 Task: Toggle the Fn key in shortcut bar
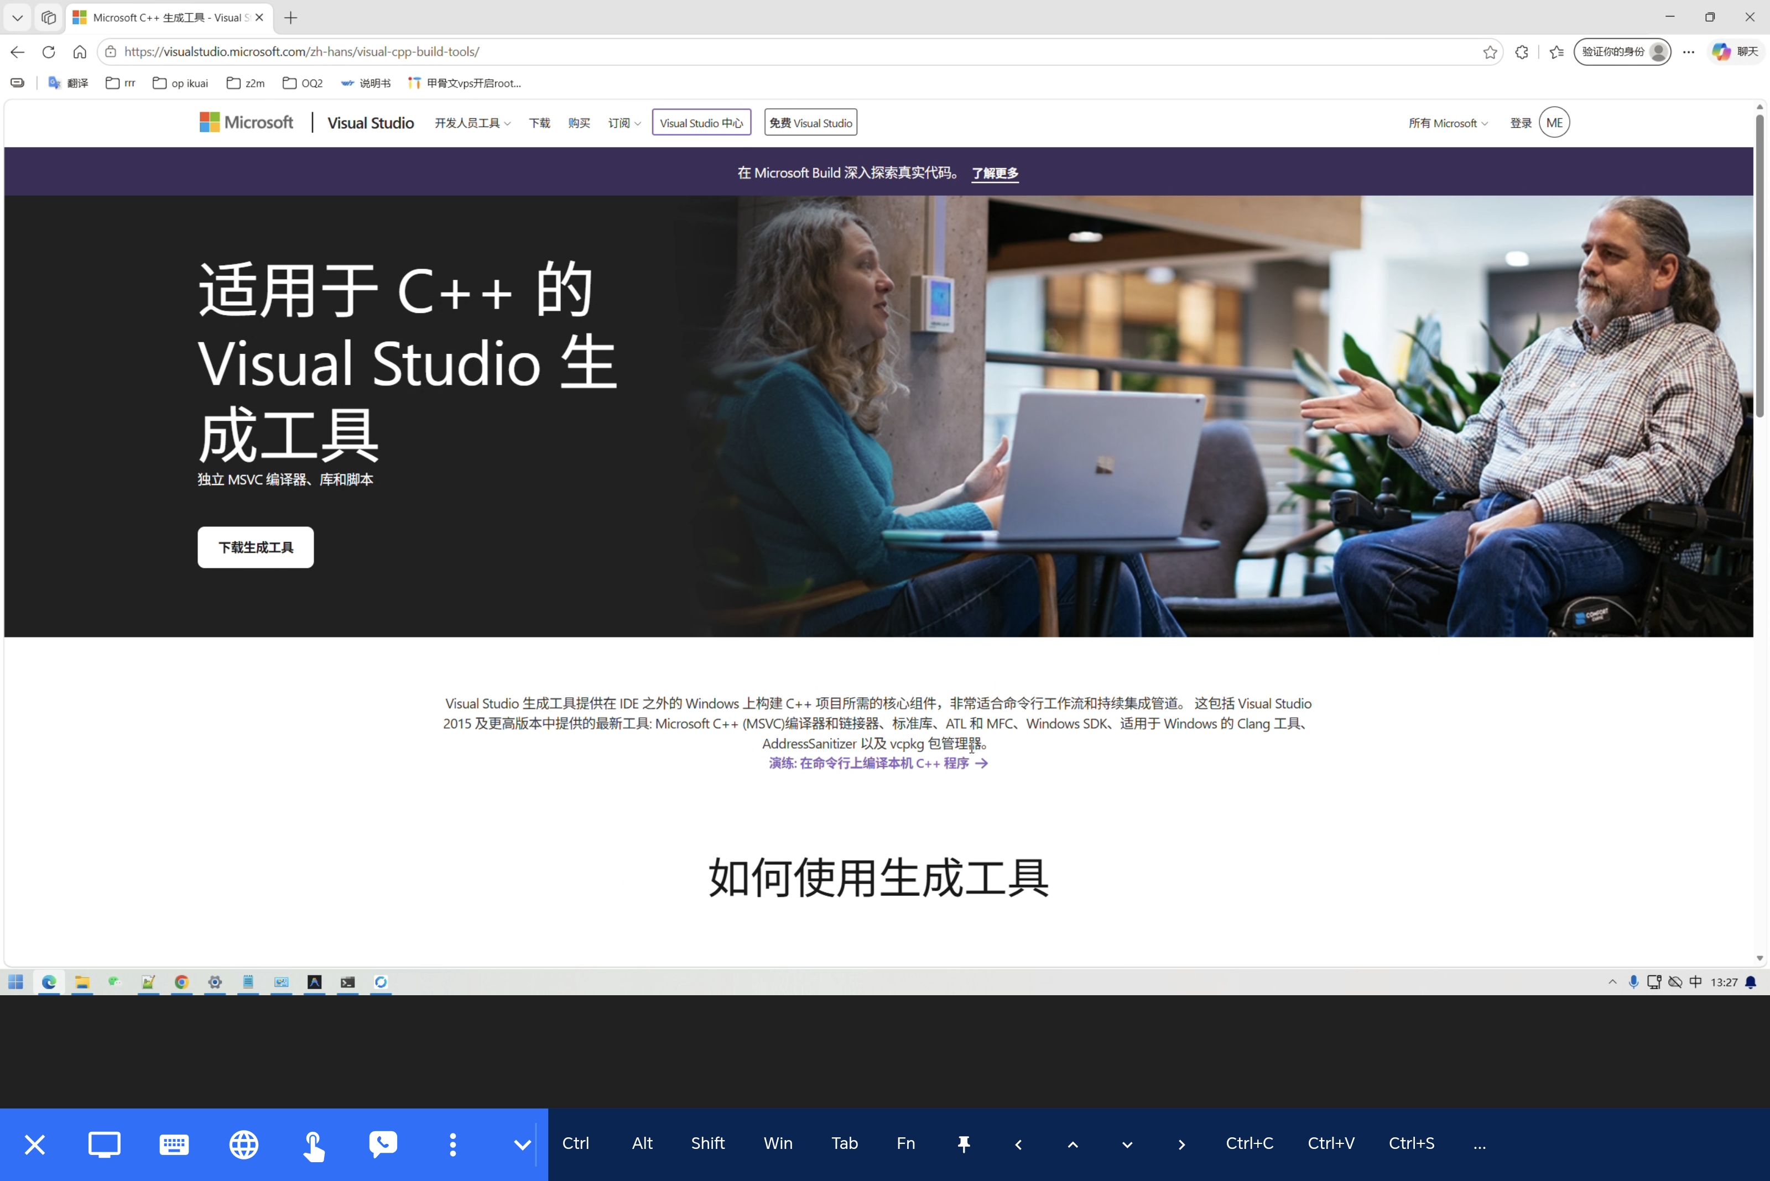[905, 1143]
